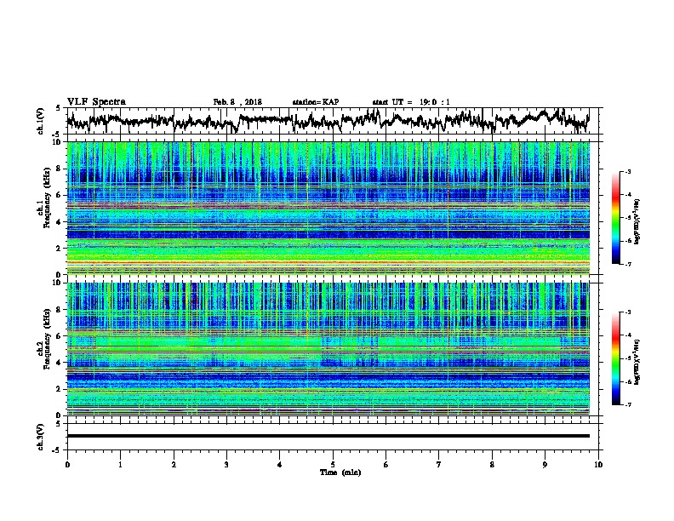Click time axis tick label "7"
Image resolution: width=674 pixels, height=521 pixels.
point(439,465)
